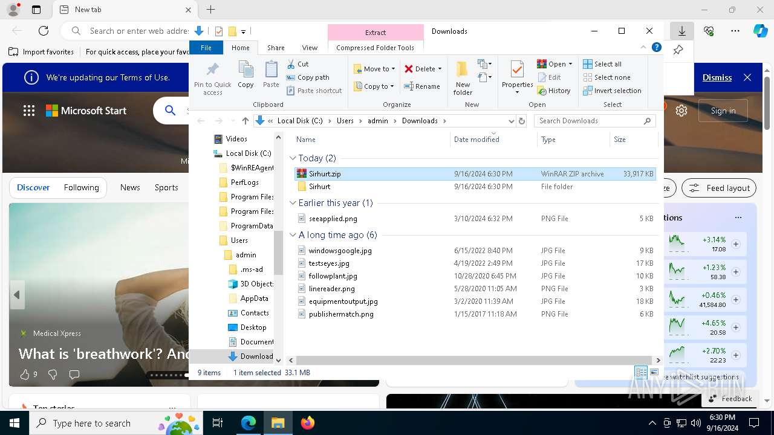Screen dimensions: 774x435
Task: Open Edge downloads icon in toolbar
Action: (682, 31)
